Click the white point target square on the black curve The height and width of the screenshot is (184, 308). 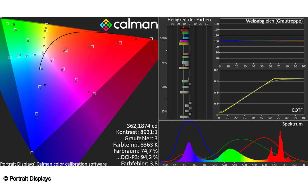pos(44,53)
